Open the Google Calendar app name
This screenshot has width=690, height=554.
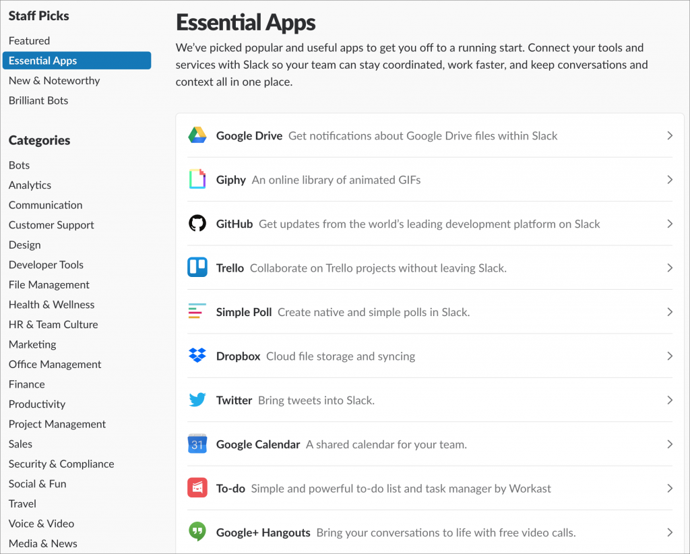(258, 444)
